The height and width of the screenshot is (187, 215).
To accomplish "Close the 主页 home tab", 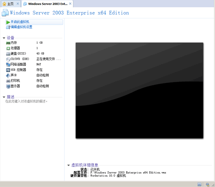I will tap(18, 4).
